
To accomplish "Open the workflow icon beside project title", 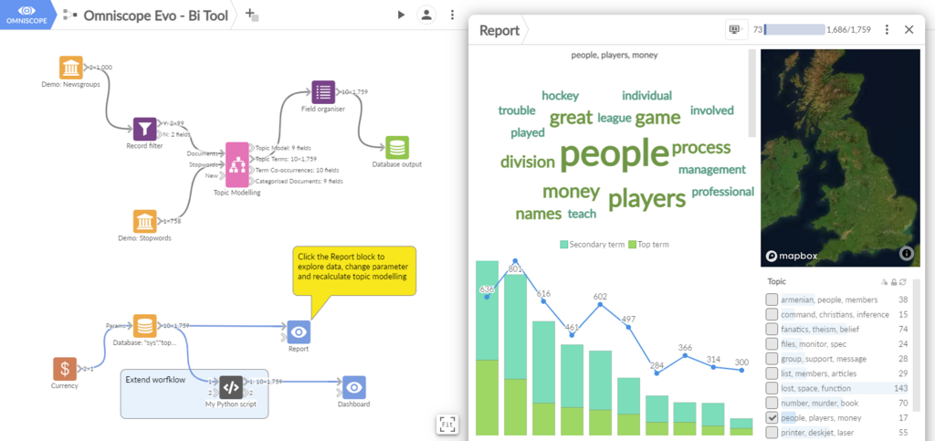I will tap(70, 15).
